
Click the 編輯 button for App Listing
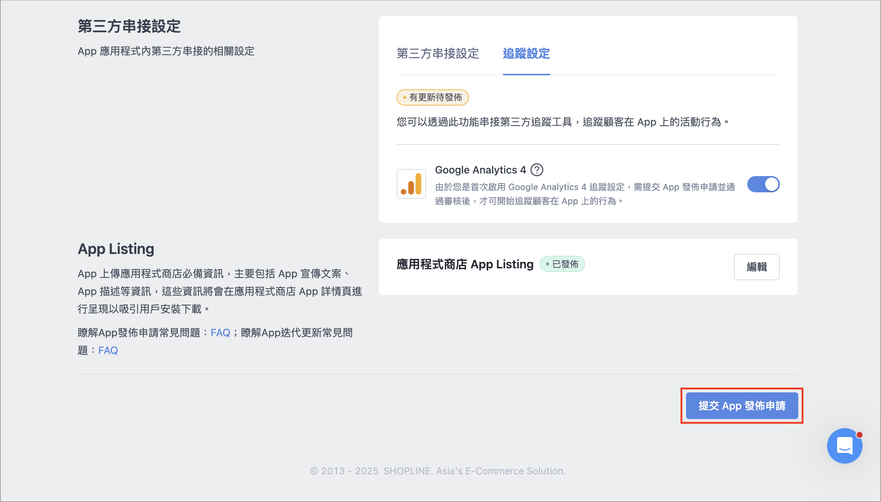[x=757, y=267]
